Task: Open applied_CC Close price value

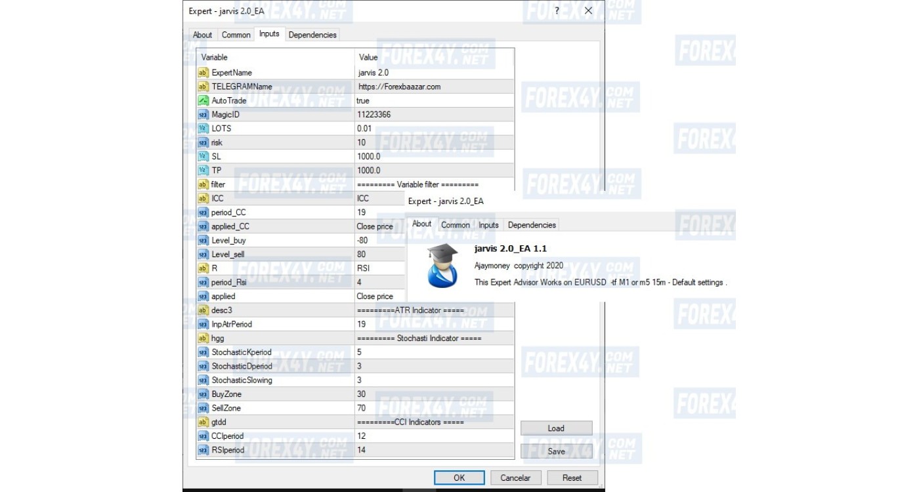Action: click(x=377, y=226)
